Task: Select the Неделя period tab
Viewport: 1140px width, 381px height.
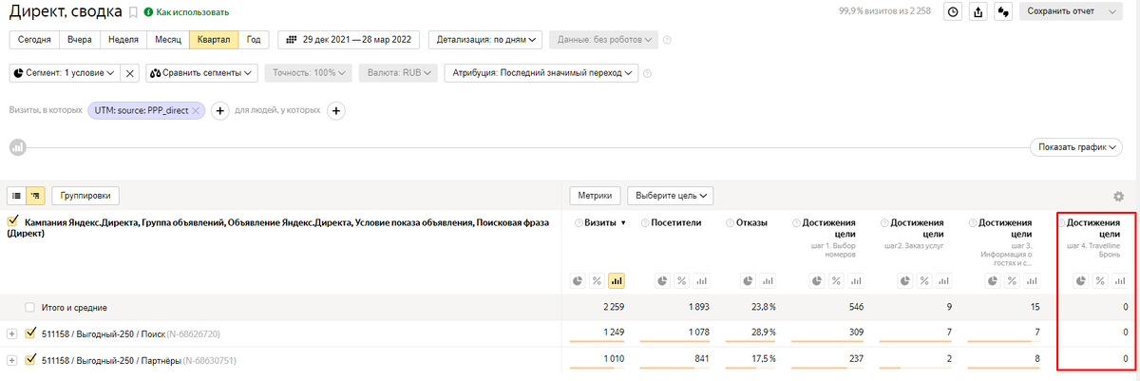Action: 123,40
